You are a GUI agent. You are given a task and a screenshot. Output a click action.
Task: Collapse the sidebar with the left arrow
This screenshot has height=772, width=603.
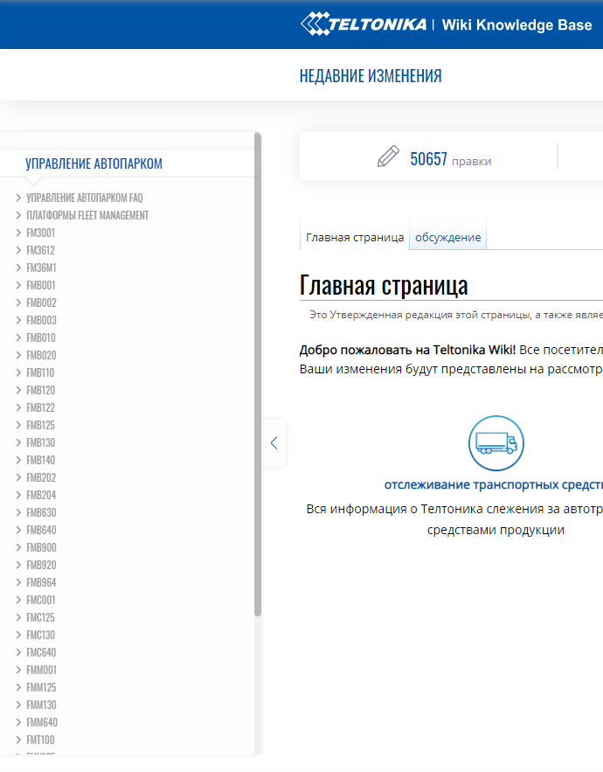click(x=274, y=443)
